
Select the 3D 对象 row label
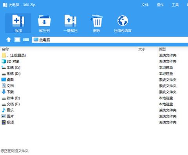coord(13,61)
